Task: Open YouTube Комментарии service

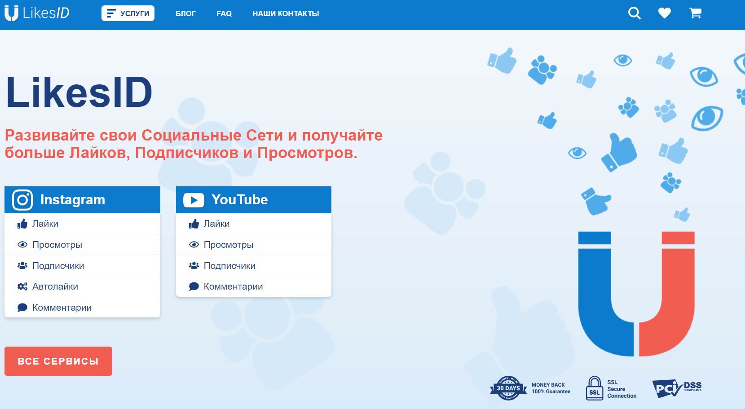Action: click(x=233, y=286)
